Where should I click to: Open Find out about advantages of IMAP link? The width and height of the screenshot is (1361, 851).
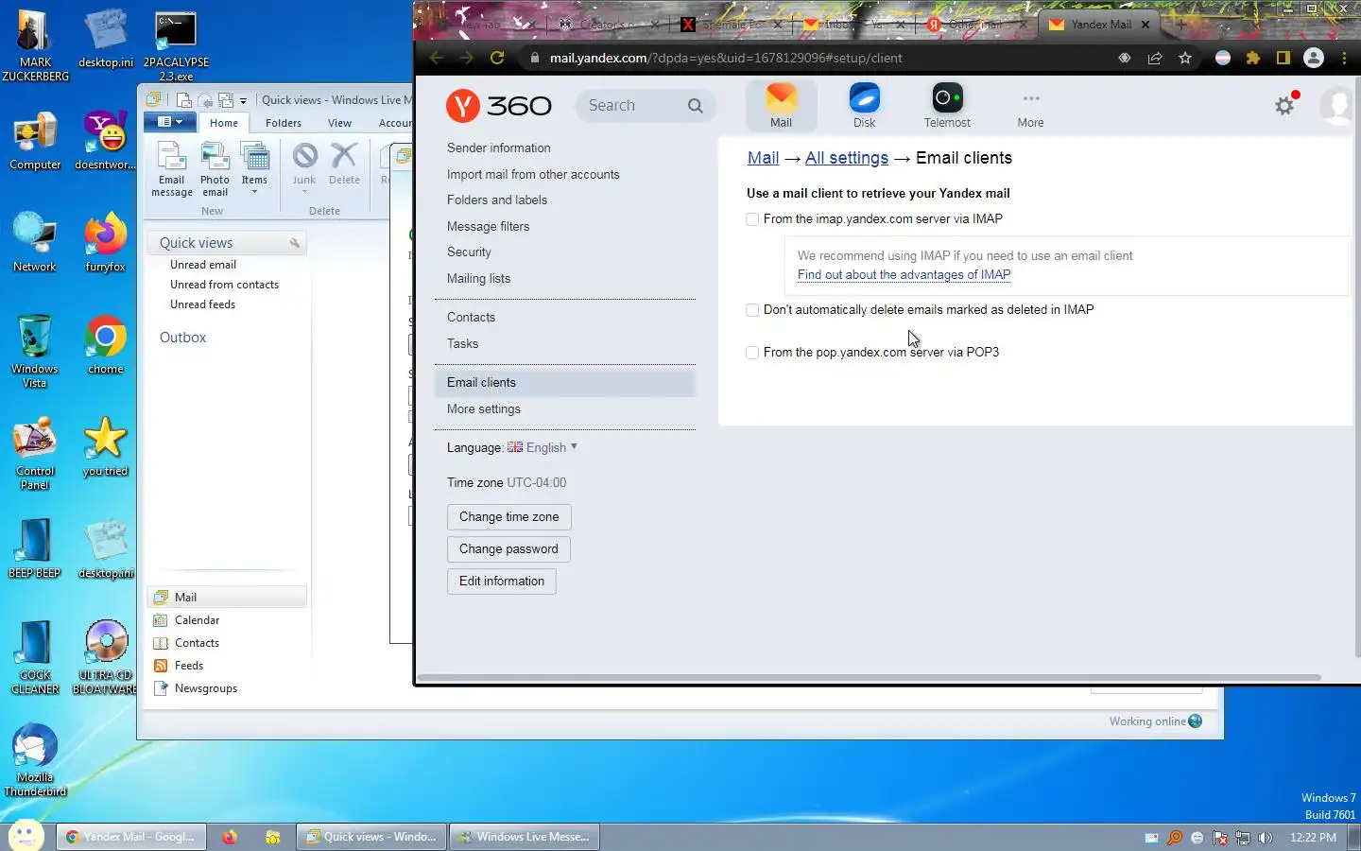click(x=904, y=275)
